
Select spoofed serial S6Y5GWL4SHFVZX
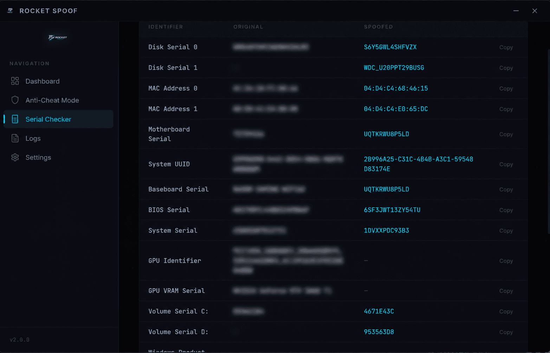pos(390,47)
